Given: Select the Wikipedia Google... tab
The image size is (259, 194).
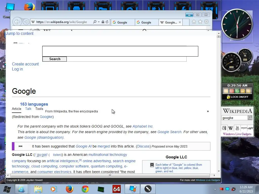Looking at the screenshot, I should pyautogui.click(x=169, y=22).
